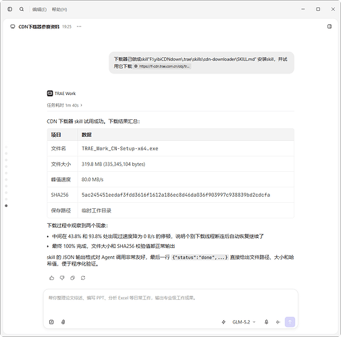Give a thumbs down to the response
Screen dimensions: 341x337
[62, 278]
